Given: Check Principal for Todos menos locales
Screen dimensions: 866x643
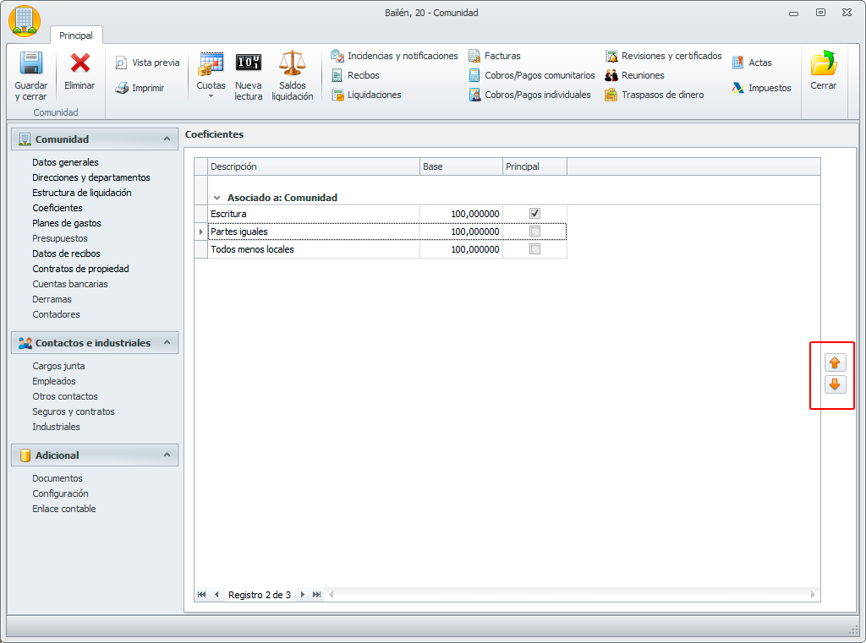Looking at the screenshot, I should tap(534, 249).
